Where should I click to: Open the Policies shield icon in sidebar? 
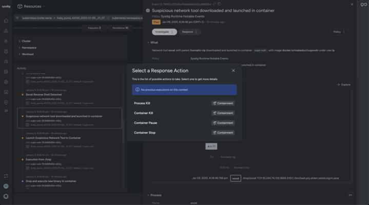click(6, 102)
